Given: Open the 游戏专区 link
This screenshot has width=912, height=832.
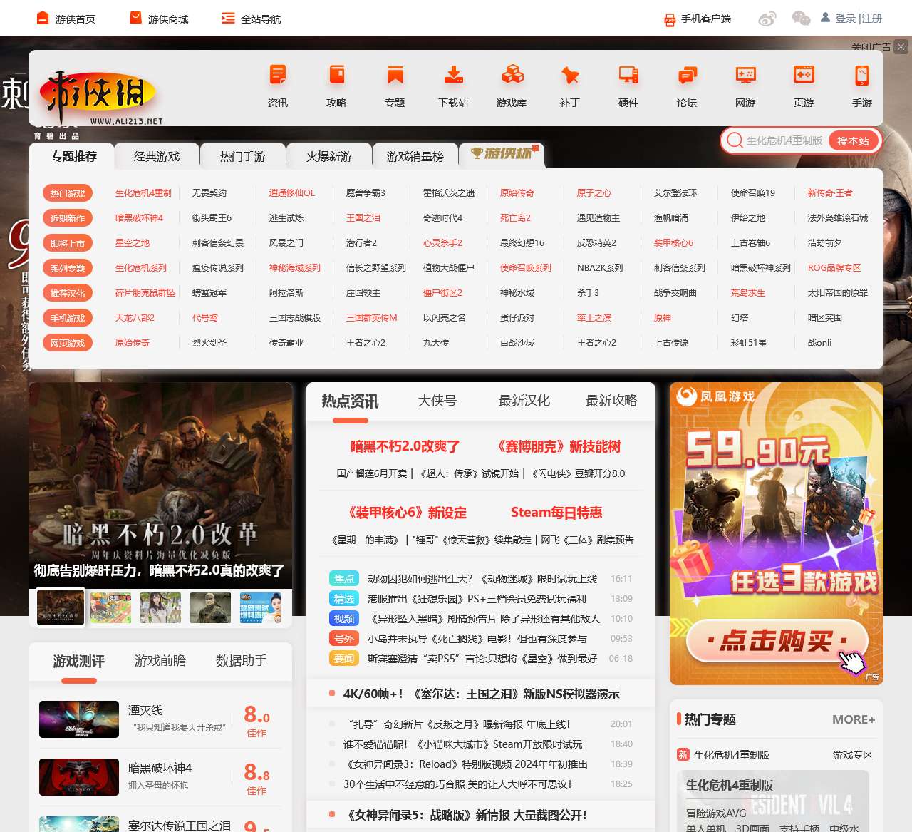Looking at the screenshot, I should coord(852,755).
